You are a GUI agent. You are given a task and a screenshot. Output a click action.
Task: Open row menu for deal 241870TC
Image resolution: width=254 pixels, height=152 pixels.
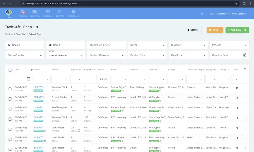point(245,88)
